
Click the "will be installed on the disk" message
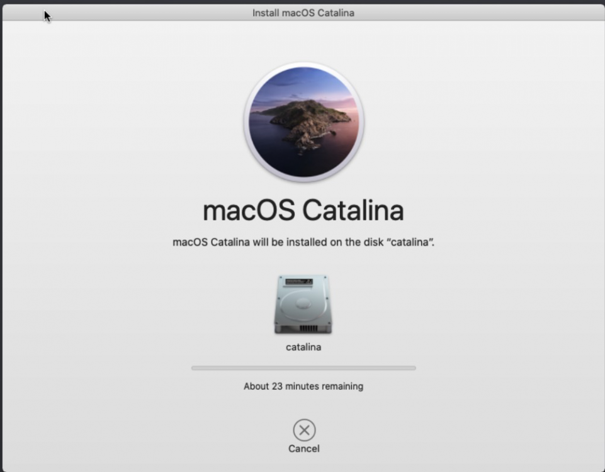click(303, 242)
